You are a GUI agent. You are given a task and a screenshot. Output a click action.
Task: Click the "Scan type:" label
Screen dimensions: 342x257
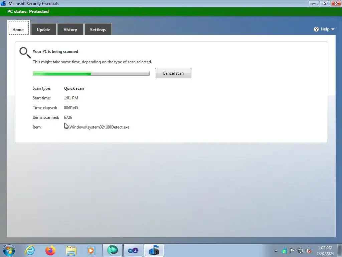pyautogui.click(x=42, y=88)
